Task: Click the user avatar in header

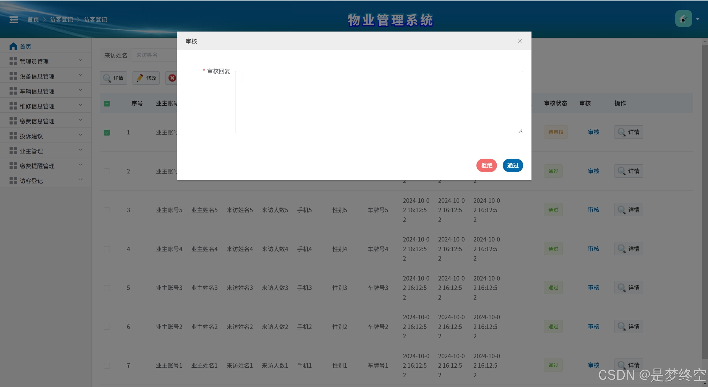Action: [x=683, y=19]
